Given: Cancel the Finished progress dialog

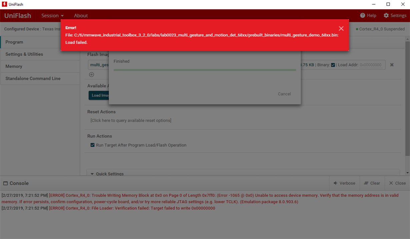Looking at the screenshot, I should click(x=284, y=94).
